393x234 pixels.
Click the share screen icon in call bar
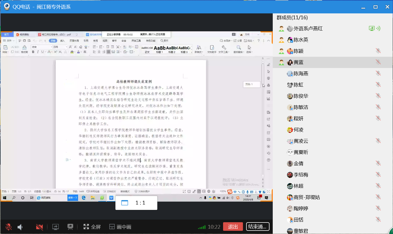pos(56,227)
